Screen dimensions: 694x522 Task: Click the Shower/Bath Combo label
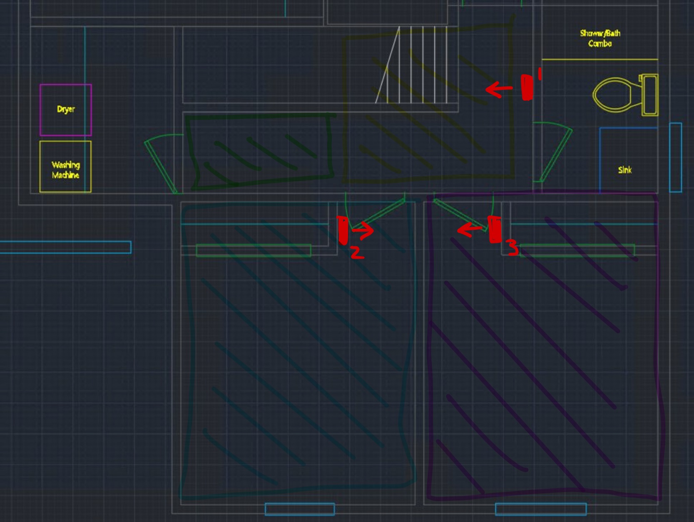(x=599, y=38)
